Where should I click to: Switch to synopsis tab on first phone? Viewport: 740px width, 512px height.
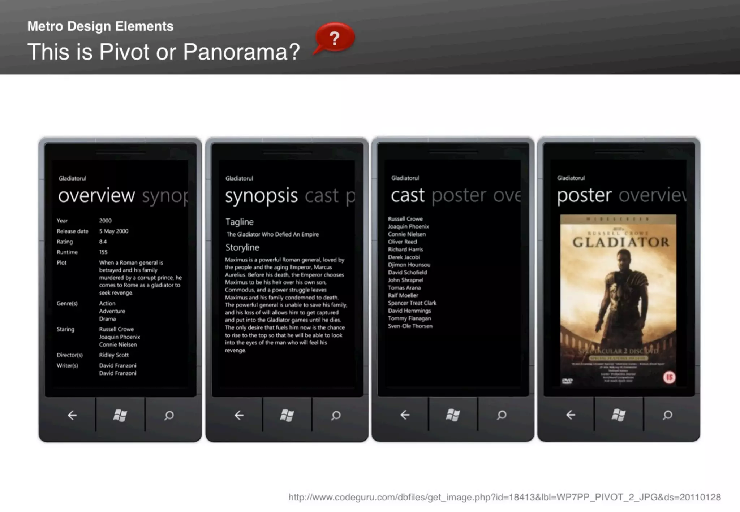coord(165,196)
